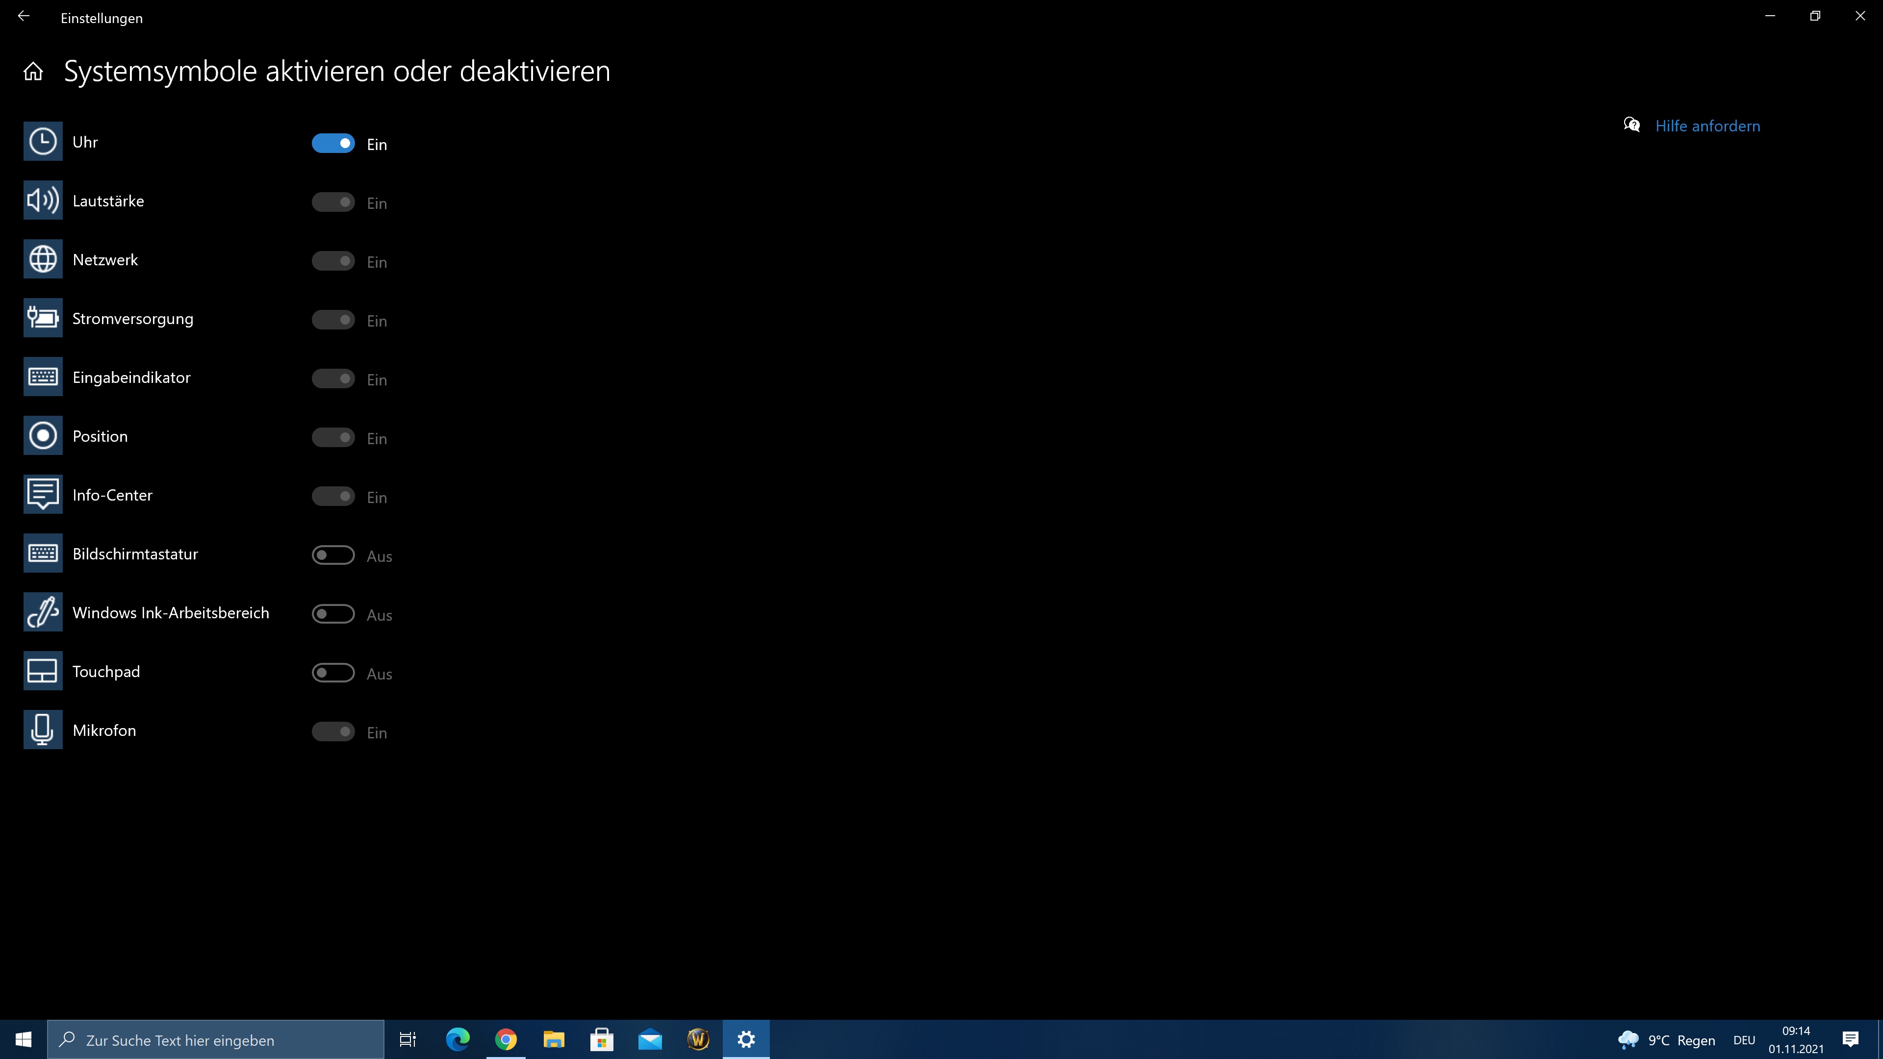Toggle the Lautstärke switch
The image size is (1883, 1059).
333,202
